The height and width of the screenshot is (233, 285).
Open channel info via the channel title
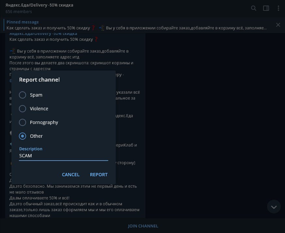(39, 5)
